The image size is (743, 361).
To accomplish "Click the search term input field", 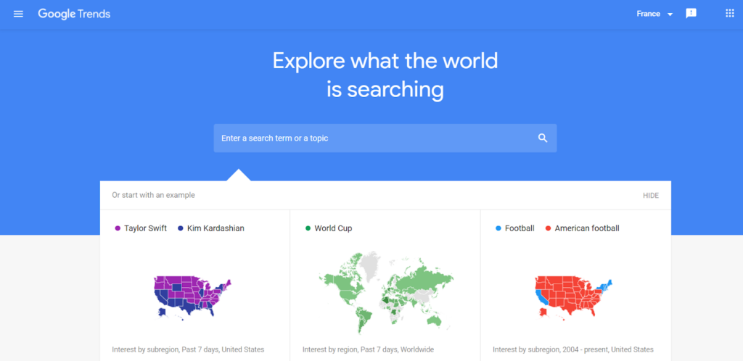I will (x=374, y=138).
